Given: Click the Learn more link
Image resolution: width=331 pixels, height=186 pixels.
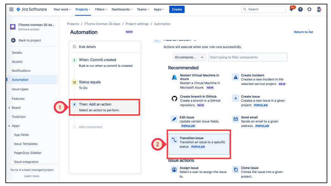Looking at the screenshot, I should [32, 176].
